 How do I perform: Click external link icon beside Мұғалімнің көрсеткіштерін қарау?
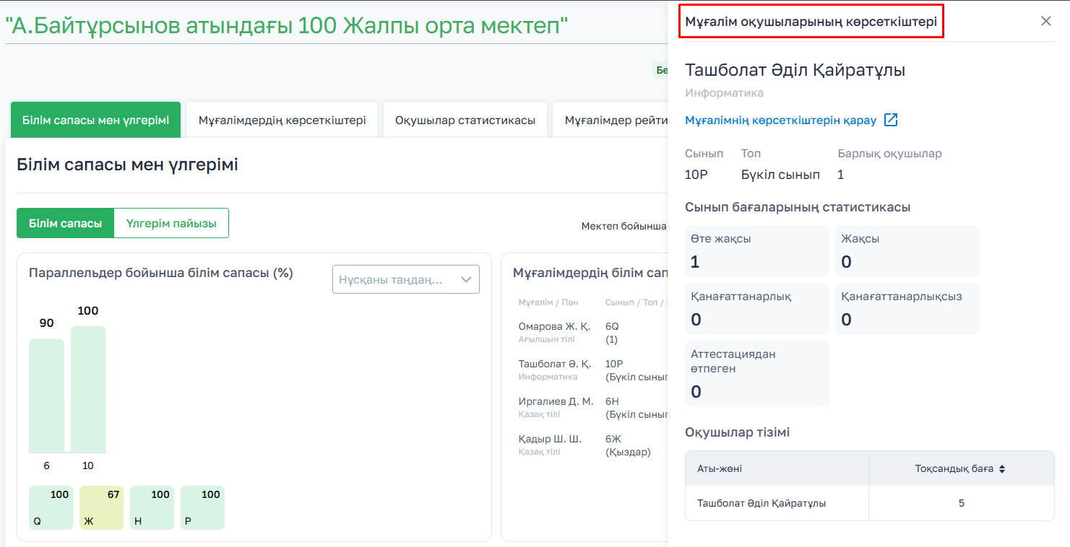click(x=891, y=120)
